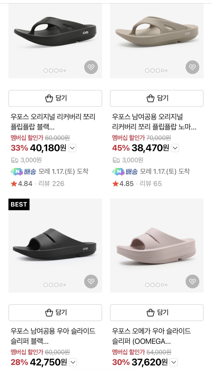Tap wishlist heart on black flip-flop image
This screenshot has height=370, width=212.
click(91, 67)
